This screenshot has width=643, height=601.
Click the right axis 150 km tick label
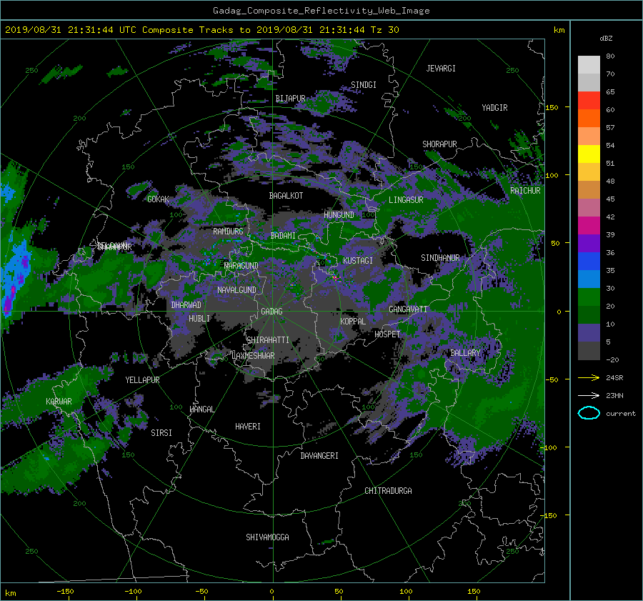[552, 107]
